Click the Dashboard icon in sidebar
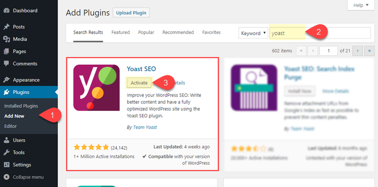This screenshot has height=187, width=378. [x=6, y=11]
